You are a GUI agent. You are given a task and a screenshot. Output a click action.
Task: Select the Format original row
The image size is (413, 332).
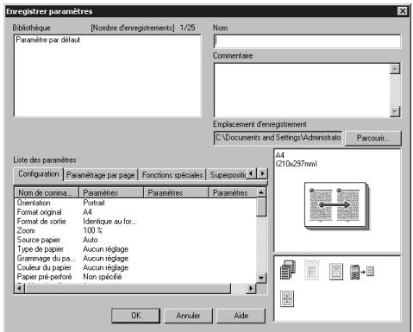tap(135, 212)
